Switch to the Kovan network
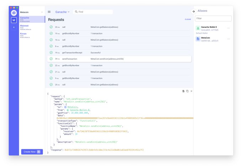 click(32, 35)
